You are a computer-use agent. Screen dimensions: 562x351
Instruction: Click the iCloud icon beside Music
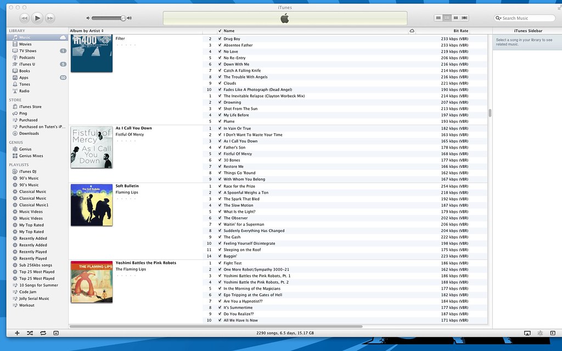coord(63,37)
